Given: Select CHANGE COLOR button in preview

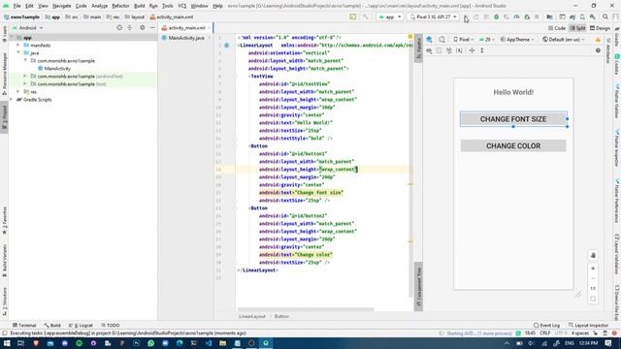Looking at the screenshot, I should (x=513, y=146).
